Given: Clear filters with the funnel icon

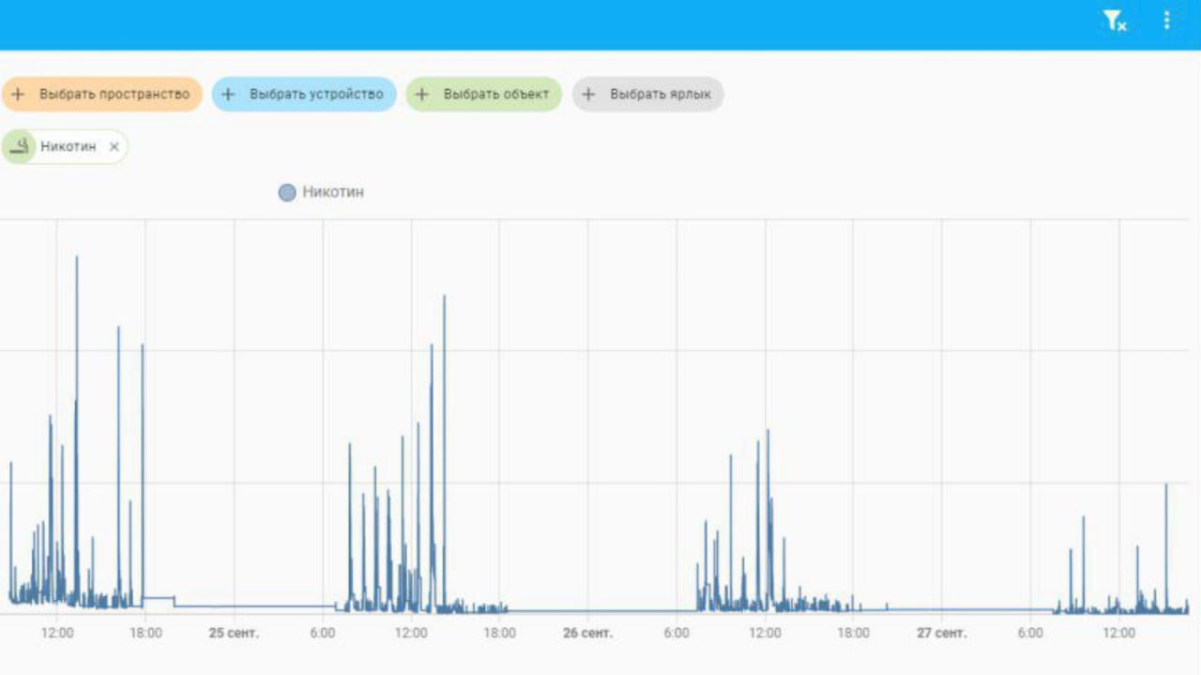Looking at the screenshot, I should tap(1115, 21).
